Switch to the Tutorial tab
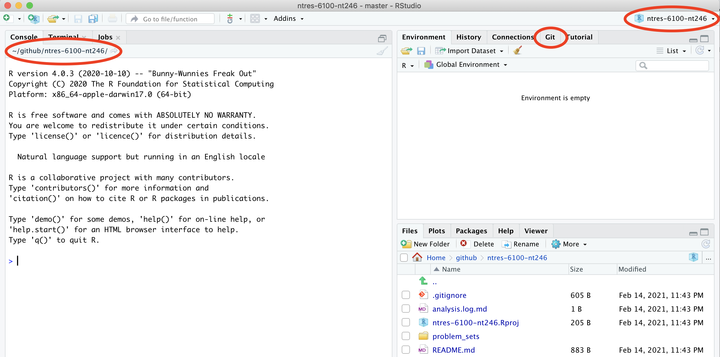The width and height of the screenshot is (720, 357). coord(580,37)
